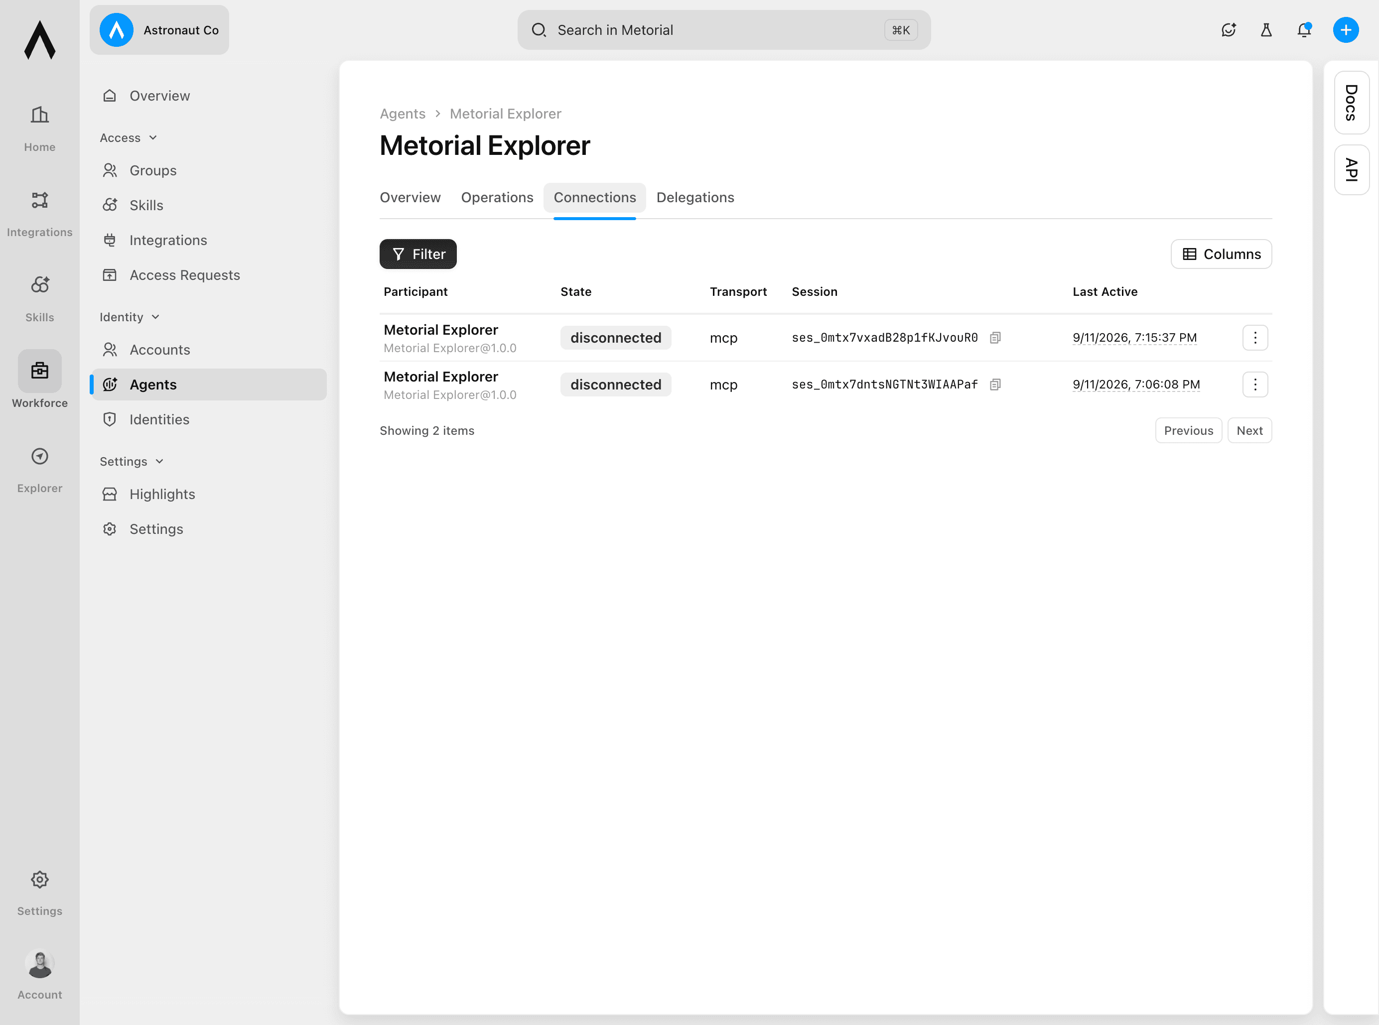Screen dimensions: 1379x1025
Task: Click the Last Active column header
Action: 1104,292
